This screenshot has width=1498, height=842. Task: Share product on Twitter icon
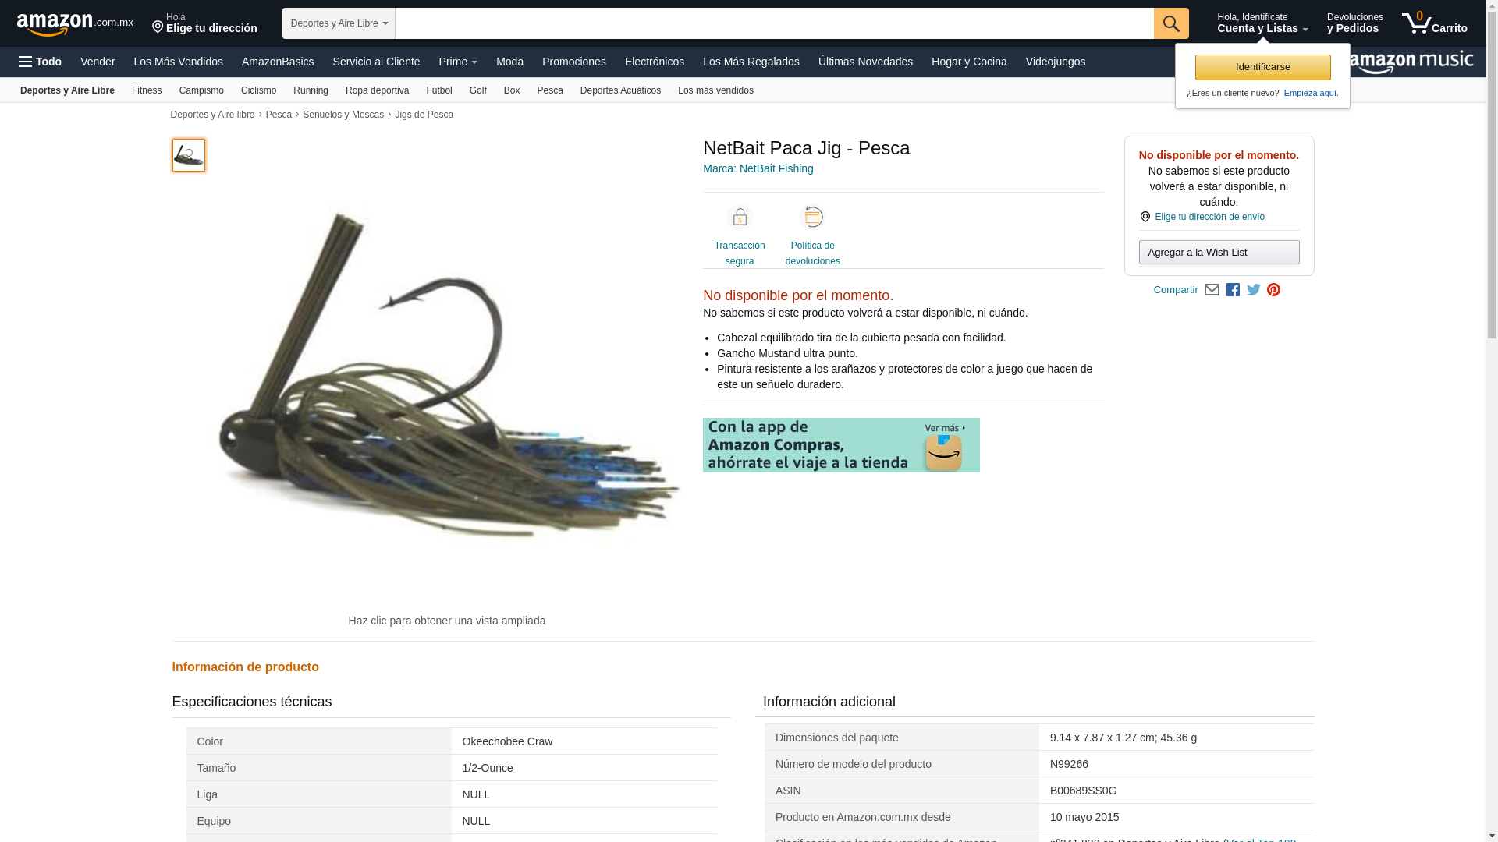click(1254, 290)
